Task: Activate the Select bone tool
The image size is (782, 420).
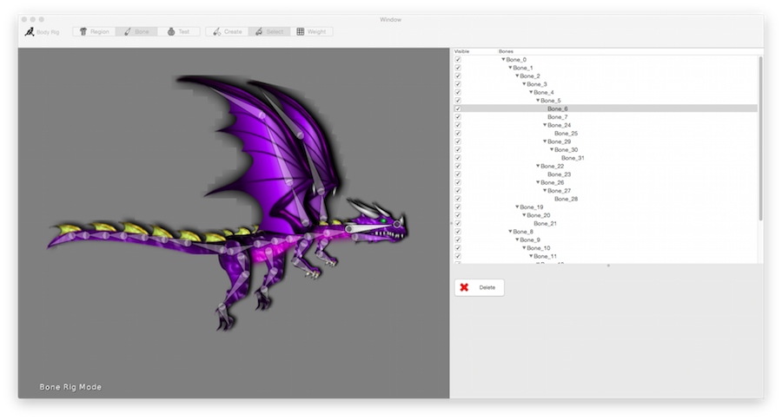Action: (268, 32)
